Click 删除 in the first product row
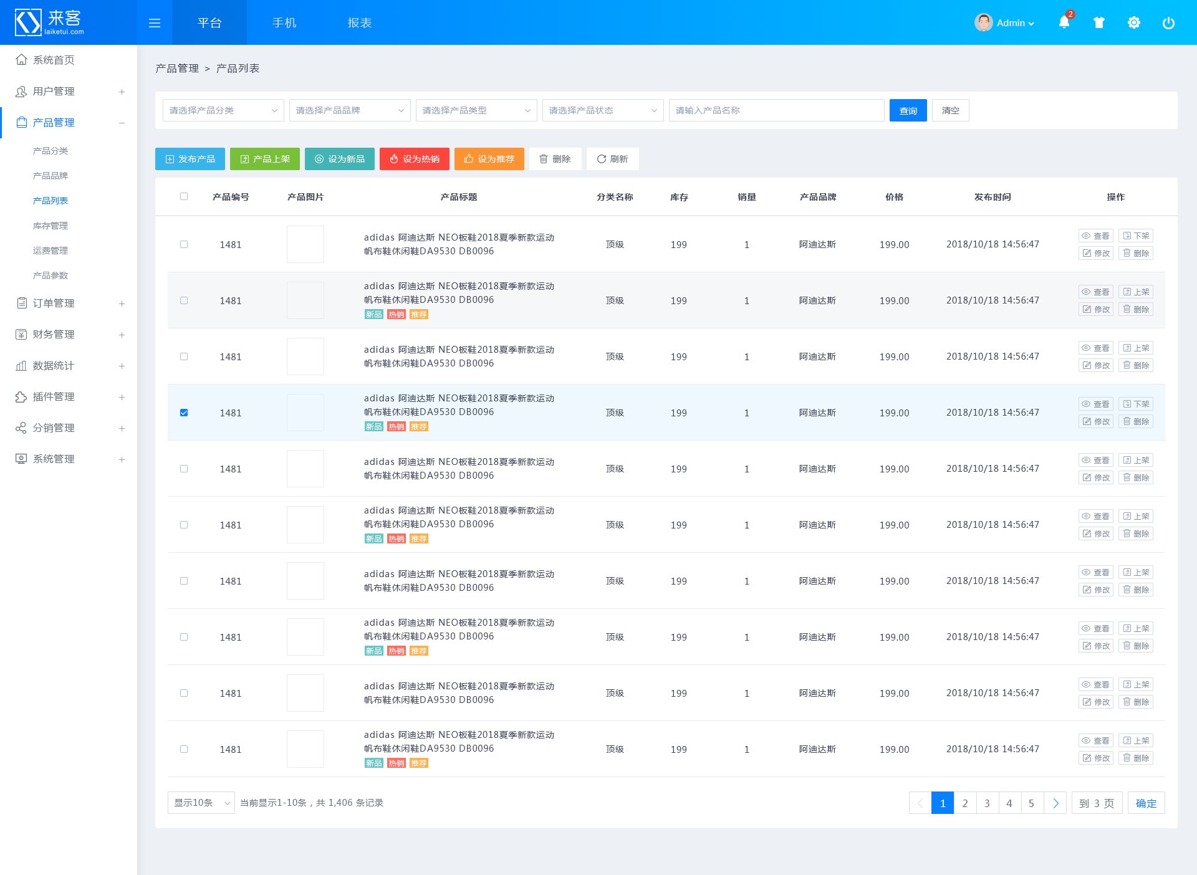The image size is (1197, 875). pyautogui.click(x=1136, y=253)
